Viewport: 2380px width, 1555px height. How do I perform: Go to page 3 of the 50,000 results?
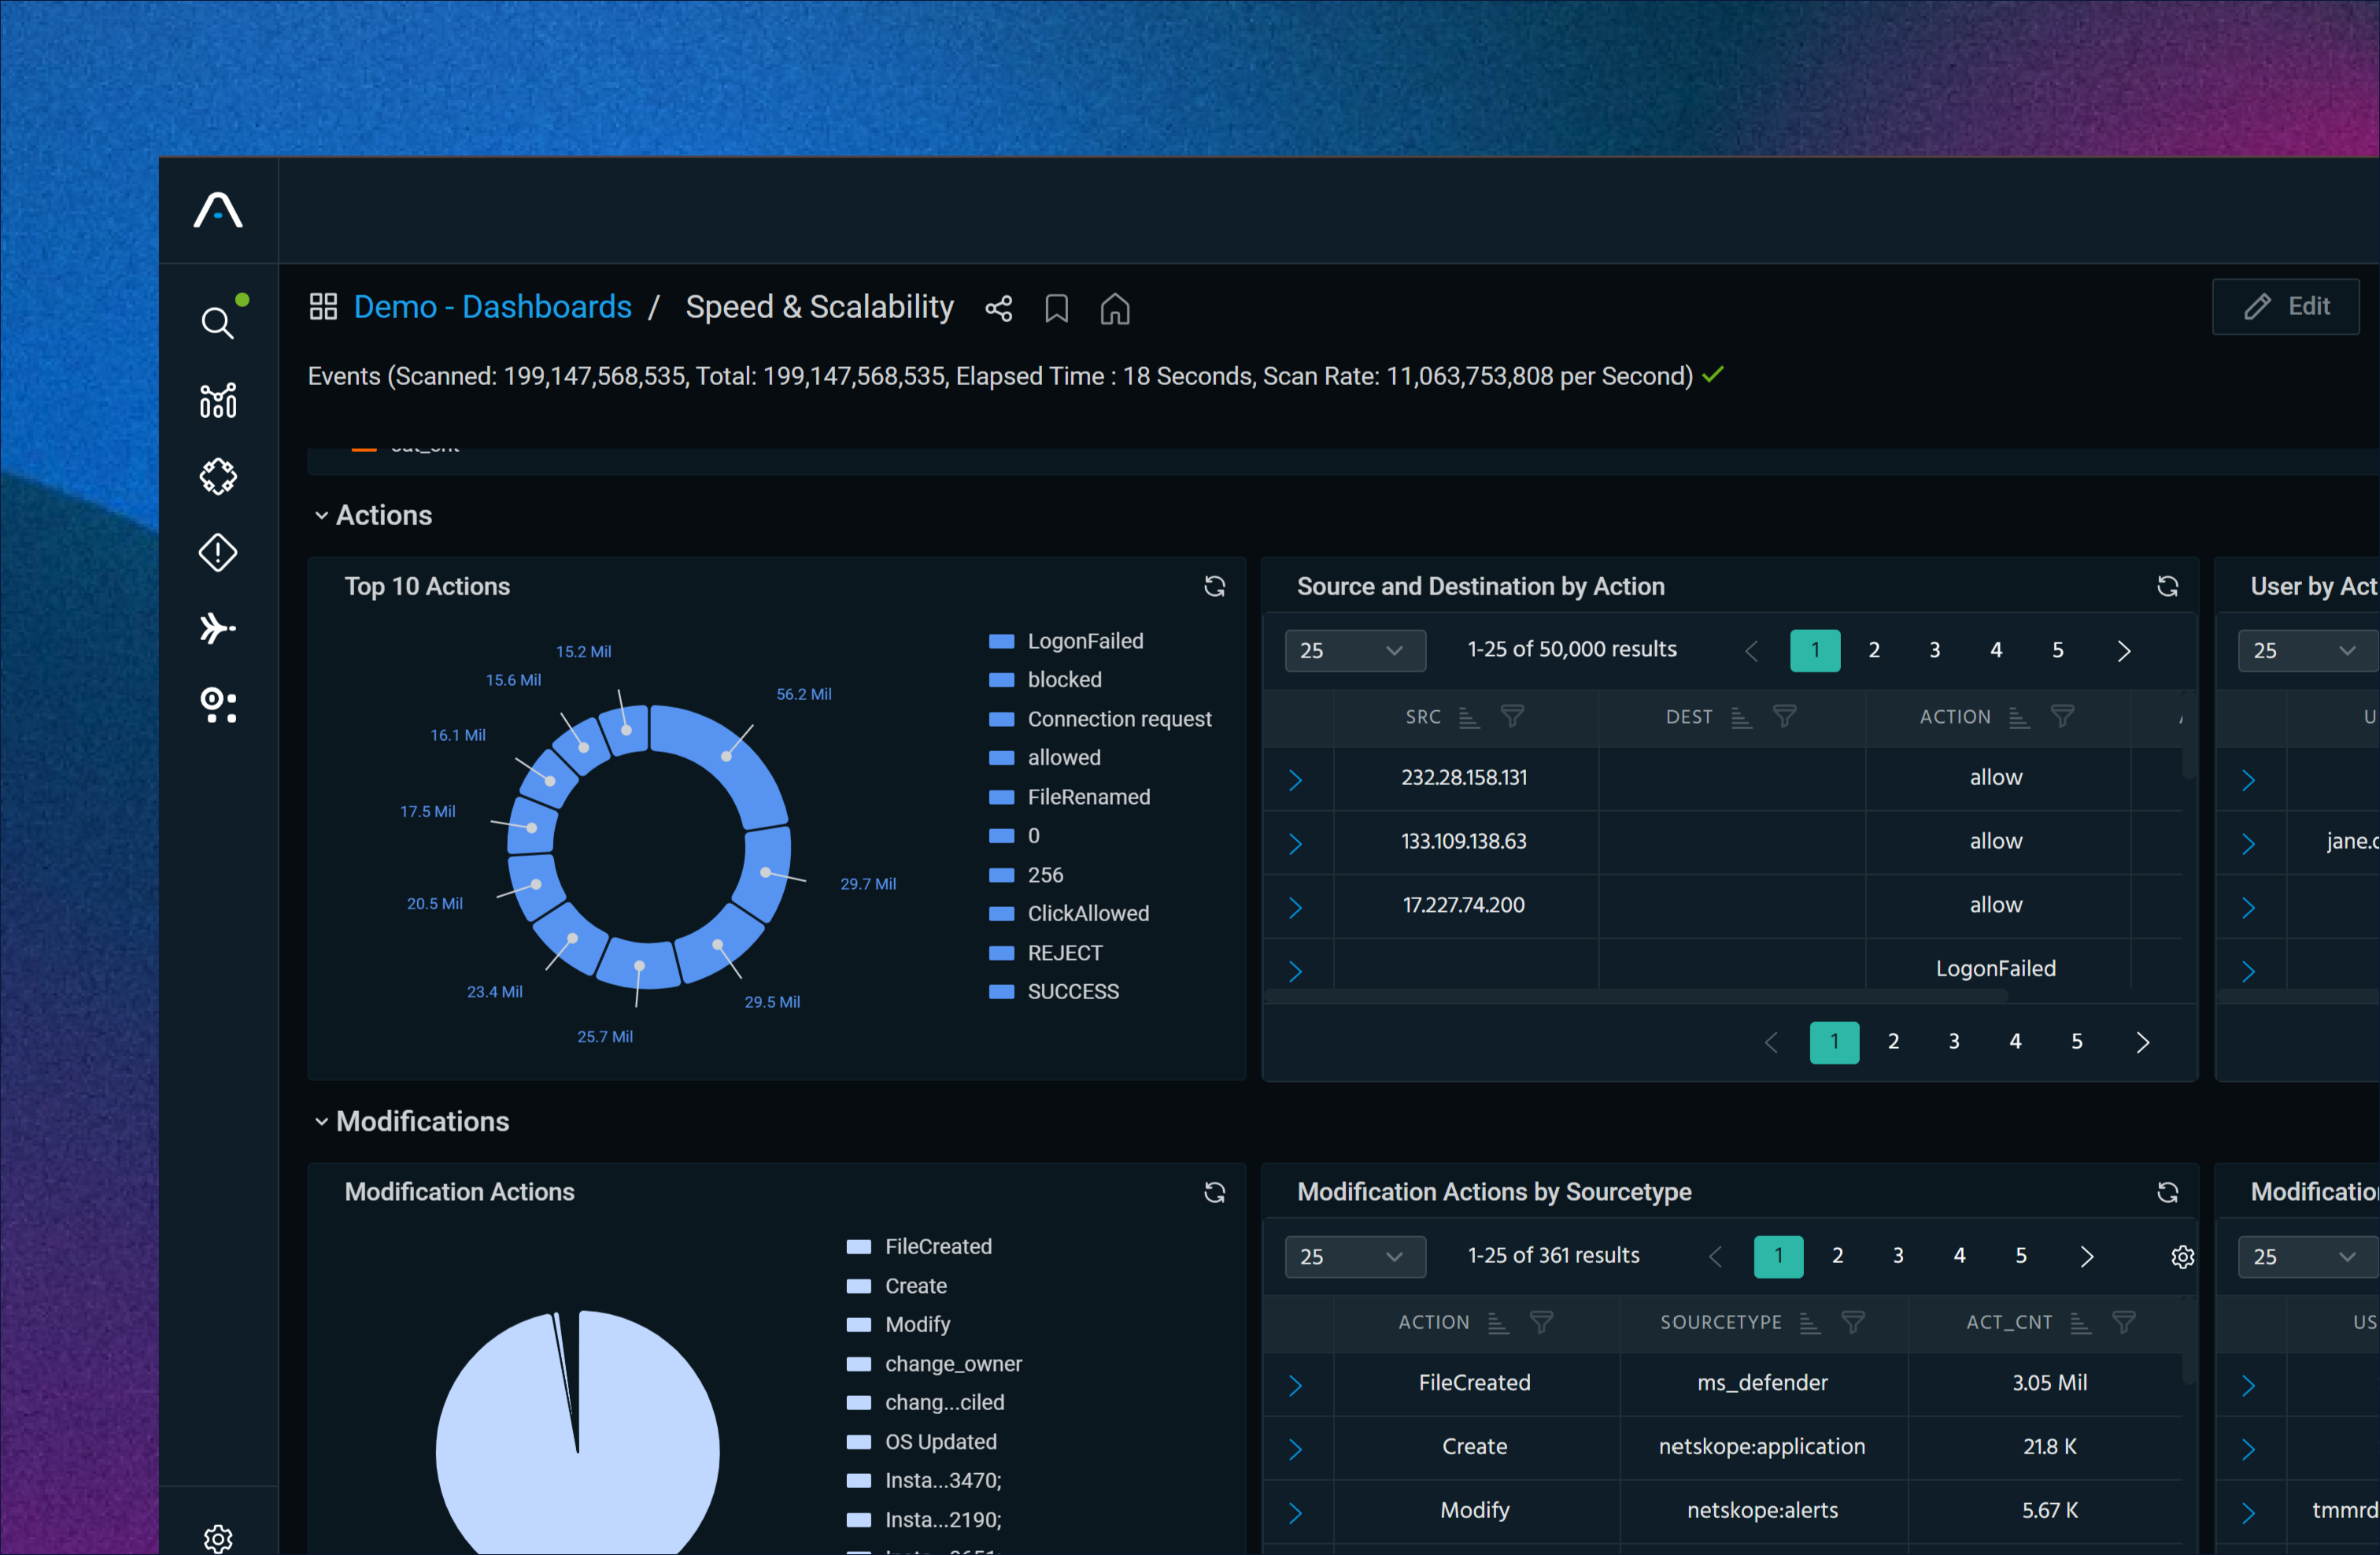1934,650
